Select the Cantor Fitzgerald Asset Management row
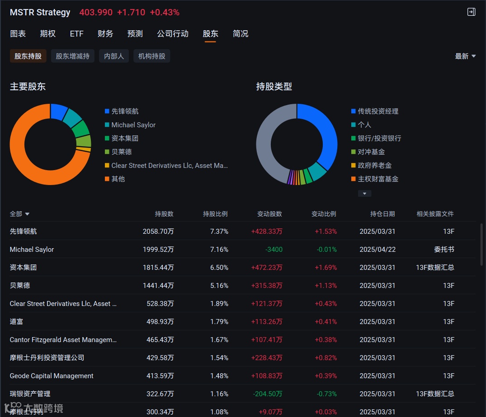This screenshot has width=486, height=417. click(242, 340)
